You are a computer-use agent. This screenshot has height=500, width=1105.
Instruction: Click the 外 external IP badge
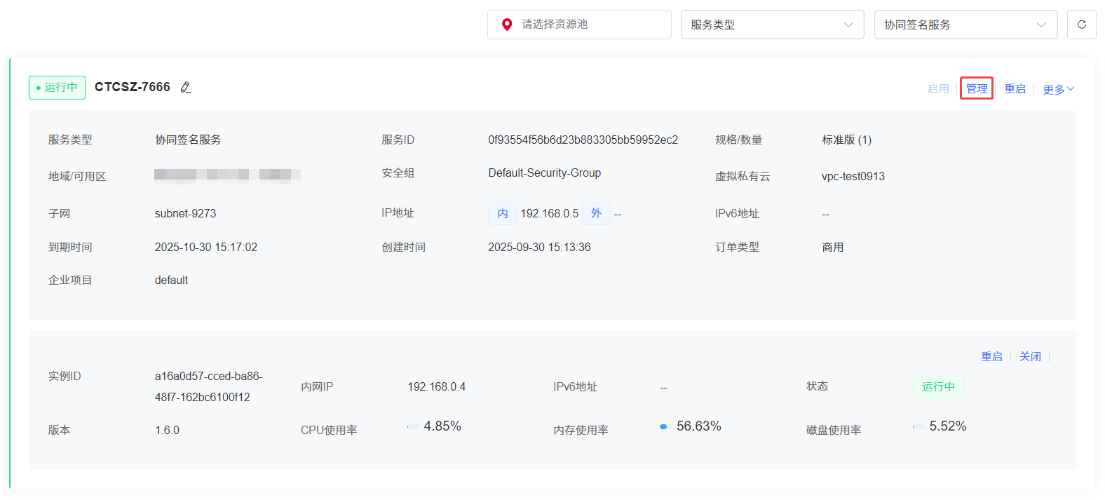[x=596, y=213]
